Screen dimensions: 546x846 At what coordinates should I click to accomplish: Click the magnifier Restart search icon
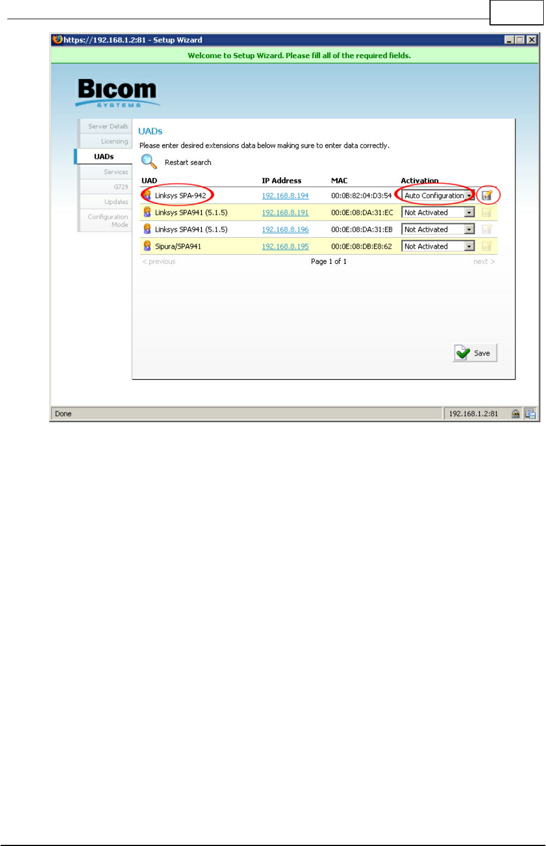coord(149,162)
